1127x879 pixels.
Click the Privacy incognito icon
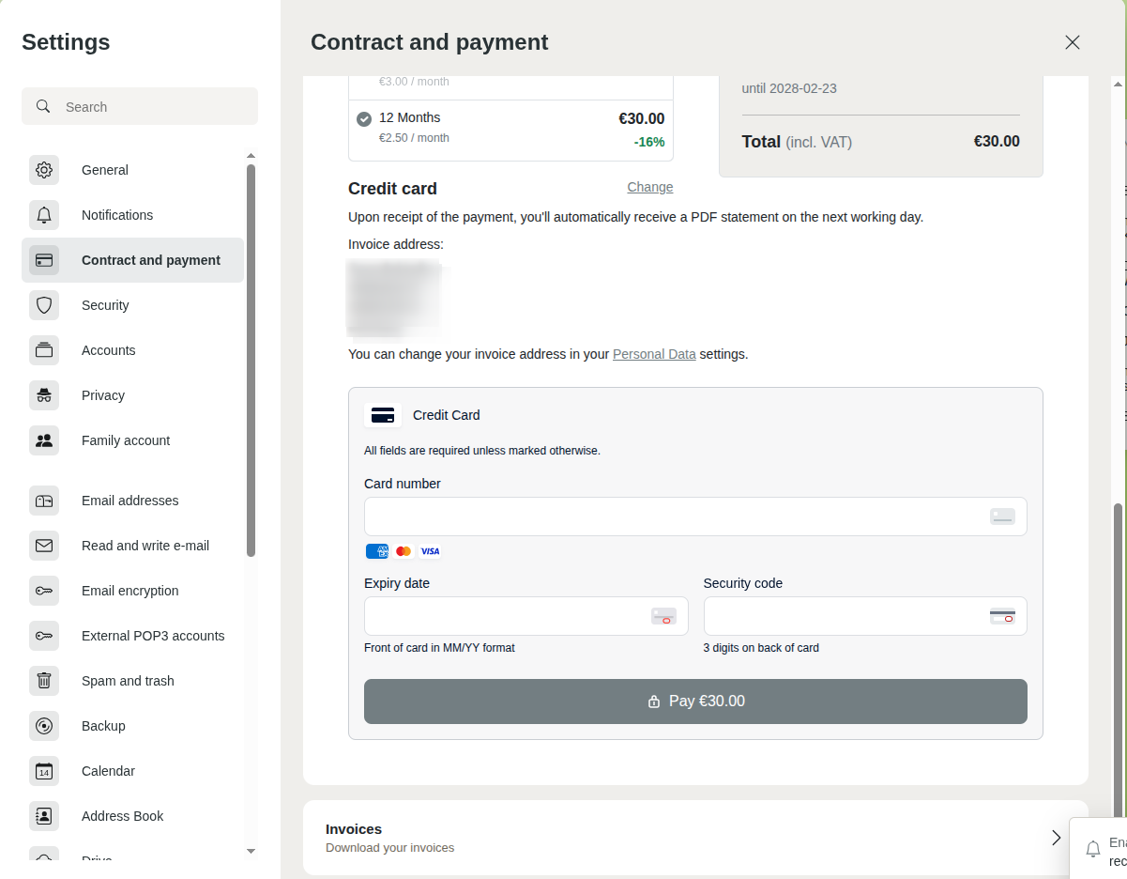44,395
